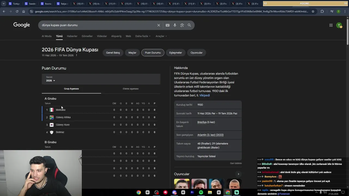The width and height of the screenshot is (349, 196).
Task: Go back using the browser back arrow
Action: (x=4, y=11)
